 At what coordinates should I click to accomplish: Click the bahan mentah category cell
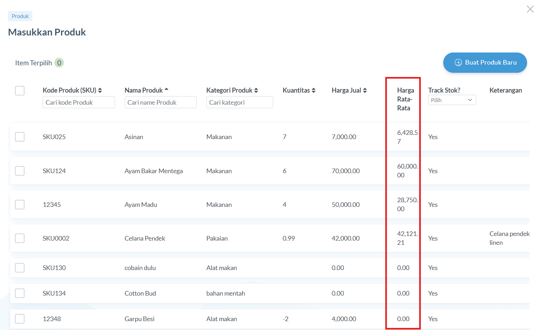tap(226, 293)
